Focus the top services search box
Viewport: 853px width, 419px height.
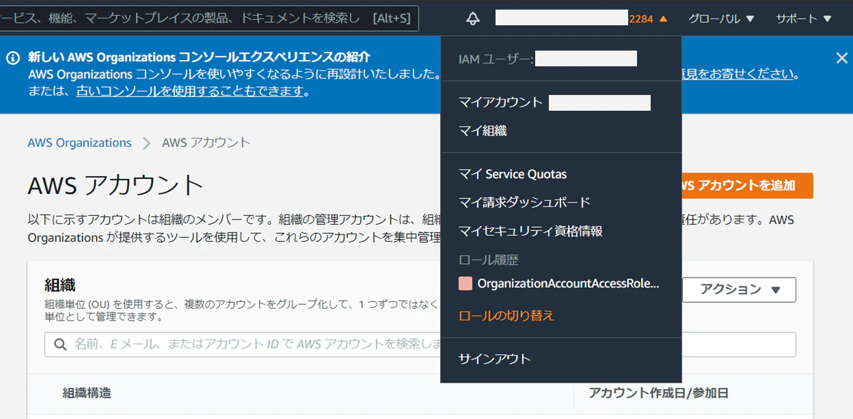pyautogui.click(x=208, y=18)
